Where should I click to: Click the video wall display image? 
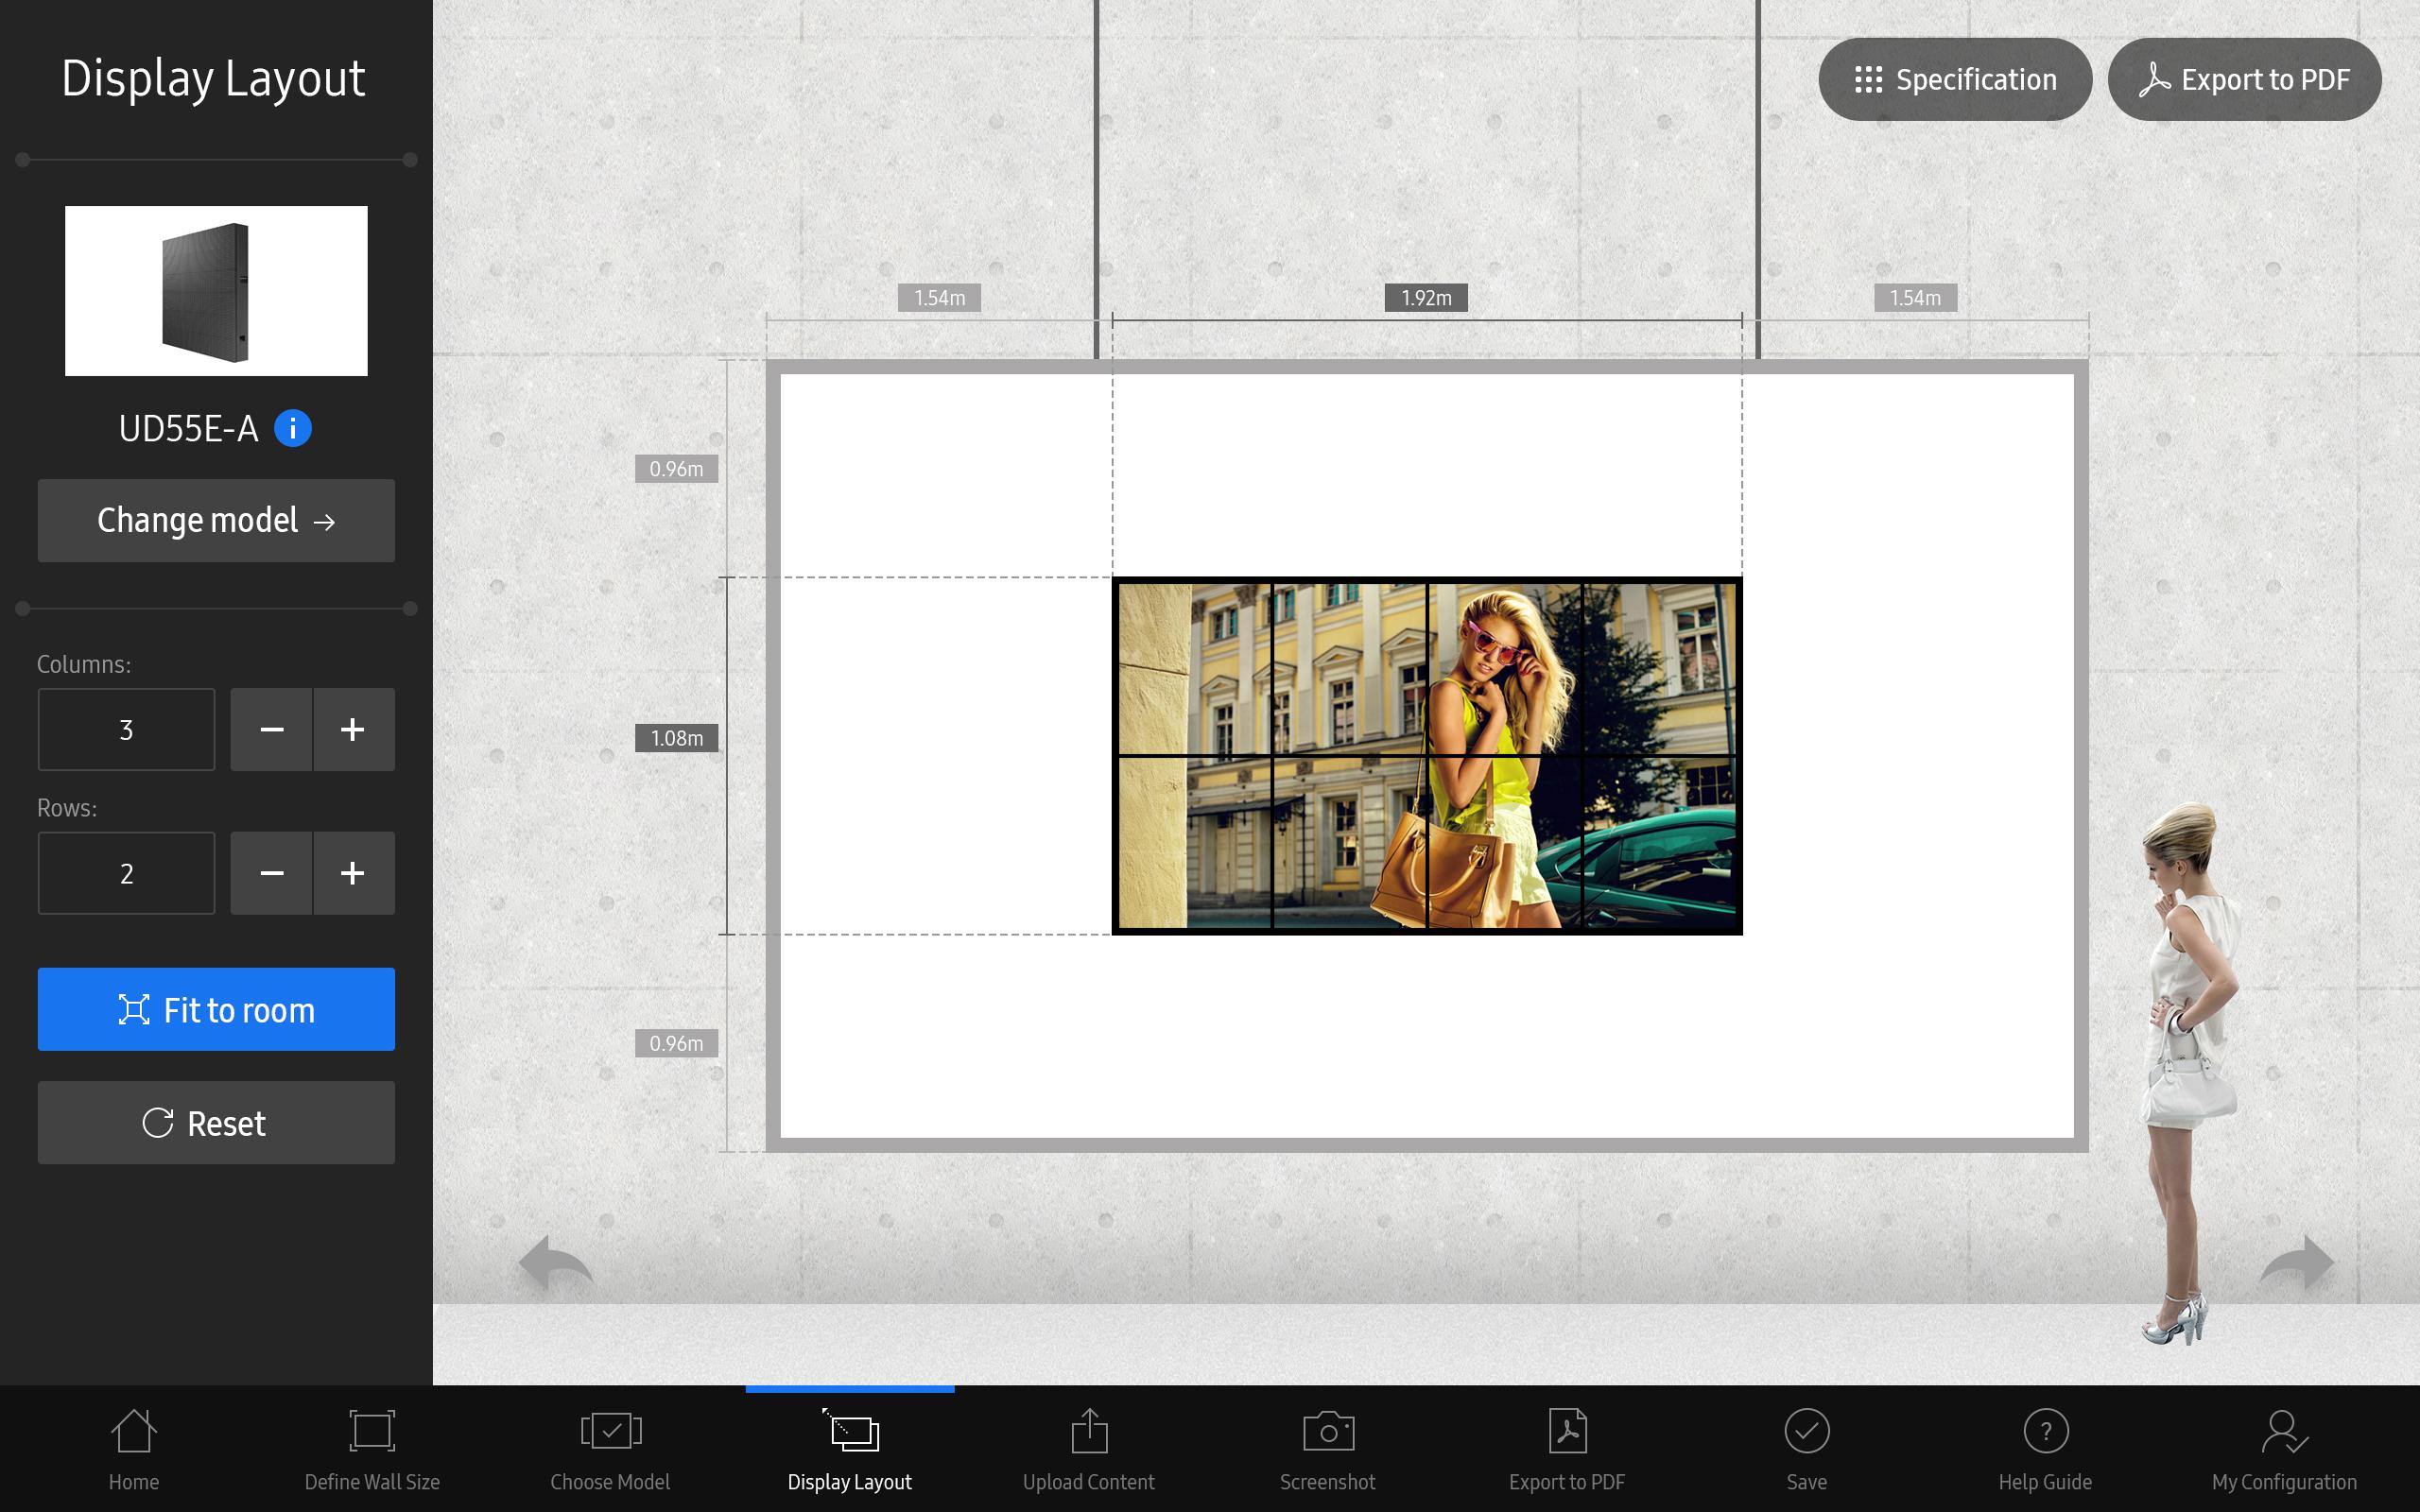(1427, 756)
